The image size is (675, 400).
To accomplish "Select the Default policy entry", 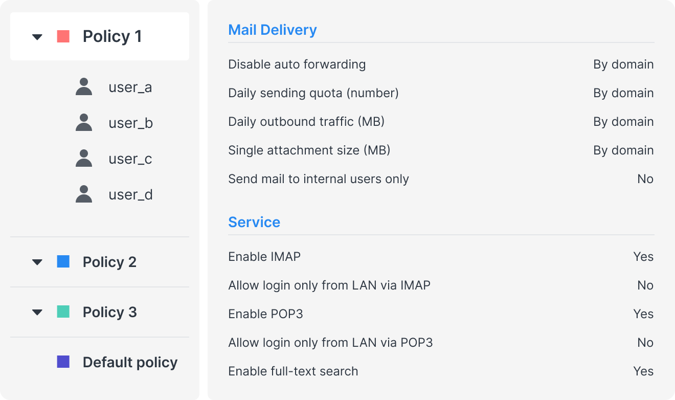I will point(130,362).
